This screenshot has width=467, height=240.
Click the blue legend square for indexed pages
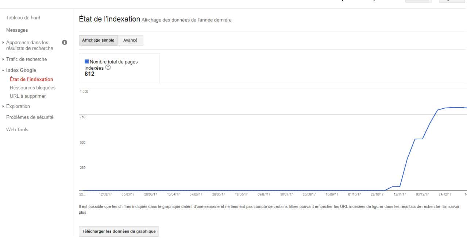[86, 62]
